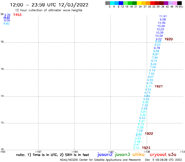The height and width of the screenshot is (162, 185).
Task: Click the 8.82 value near the 1453 track
Action: (6, 23)
